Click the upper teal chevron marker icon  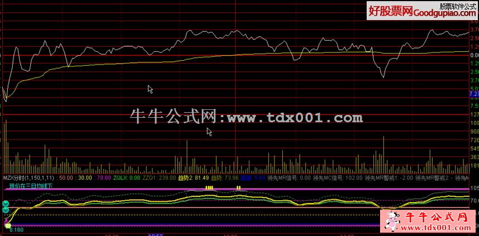(6, 204)
